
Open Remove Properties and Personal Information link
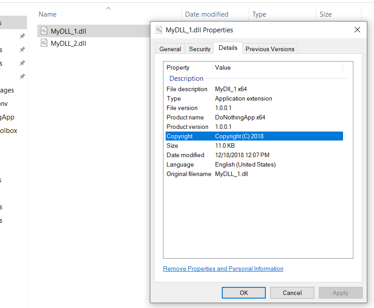(x=223, y=268)
